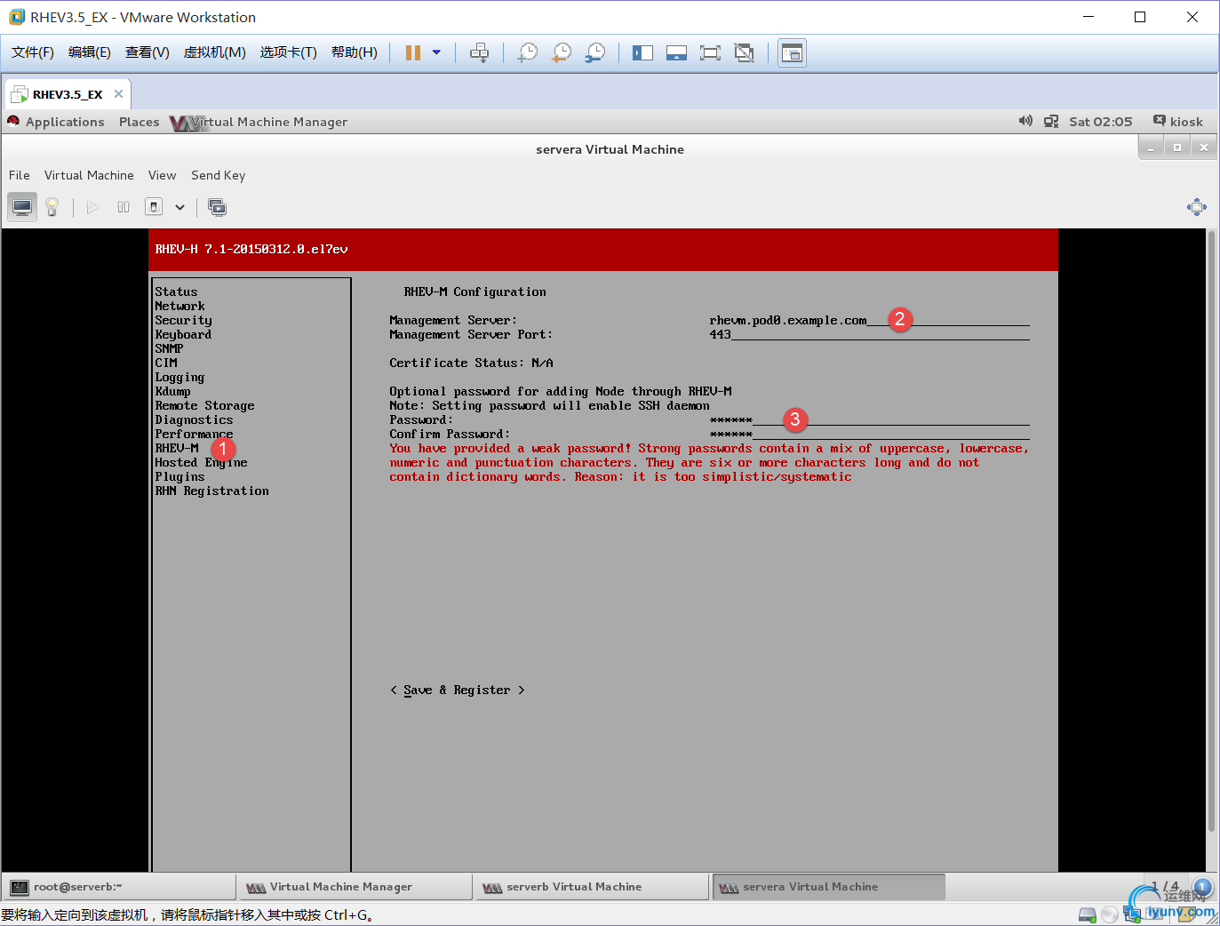
Task: Revert VM to previous snapshot
Action: (562, 52)
